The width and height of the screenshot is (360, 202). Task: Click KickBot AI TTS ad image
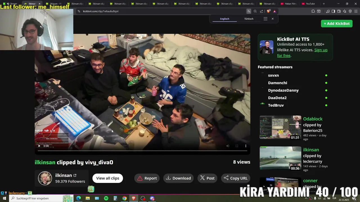coord(267,47)
